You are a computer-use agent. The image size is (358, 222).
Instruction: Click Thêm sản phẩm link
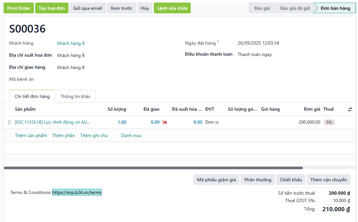click(x=31, y=135)
